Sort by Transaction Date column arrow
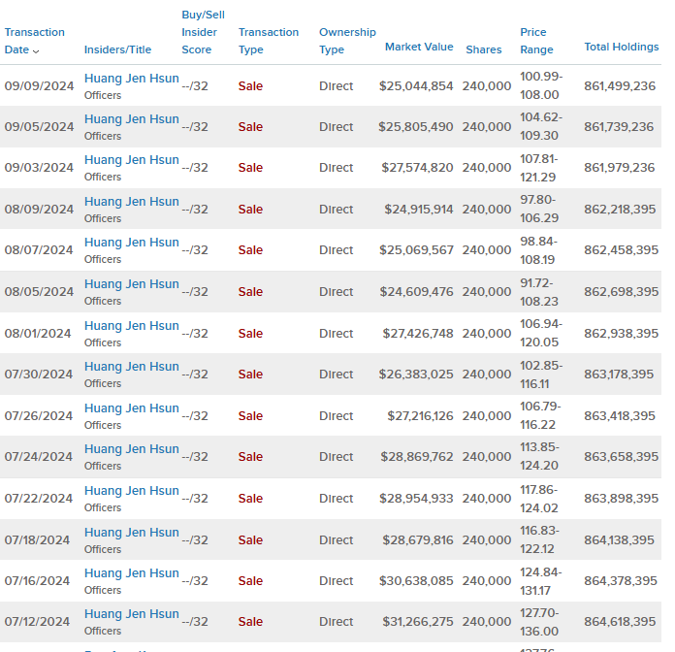Screen dimensions: 675x652 point(36,50)
